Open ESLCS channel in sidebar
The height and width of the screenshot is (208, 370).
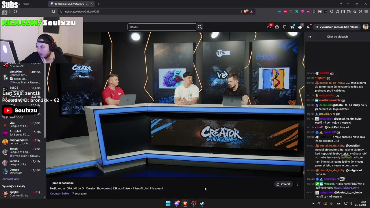(22, 89)
